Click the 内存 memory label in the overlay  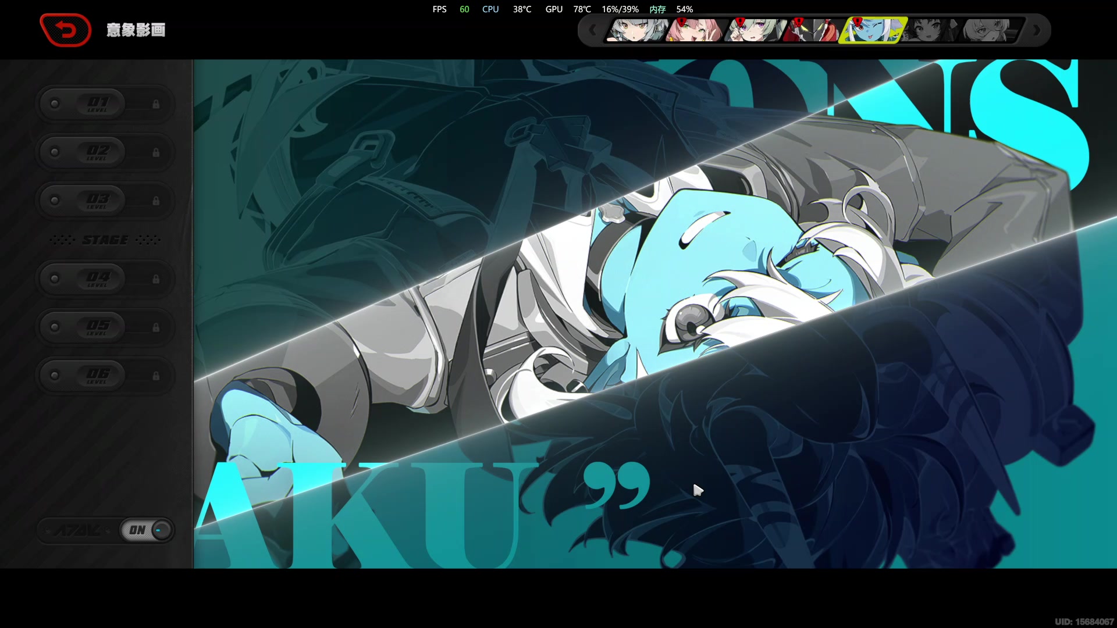coord(657,9)
